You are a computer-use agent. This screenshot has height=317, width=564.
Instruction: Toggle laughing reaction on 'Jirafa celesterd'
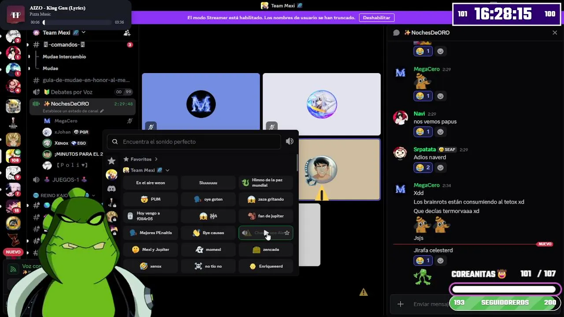423,261
